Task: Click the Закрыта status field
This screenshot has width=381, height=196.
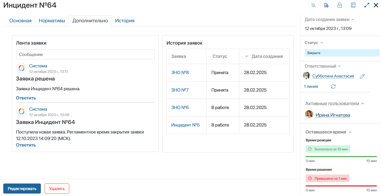Action: point(342,53)
